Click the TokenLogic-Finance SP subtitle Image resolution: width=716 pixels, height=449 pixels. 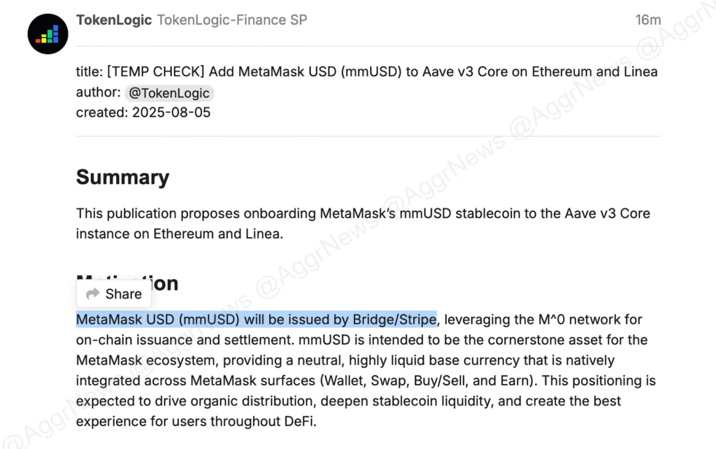pos(231,20)
